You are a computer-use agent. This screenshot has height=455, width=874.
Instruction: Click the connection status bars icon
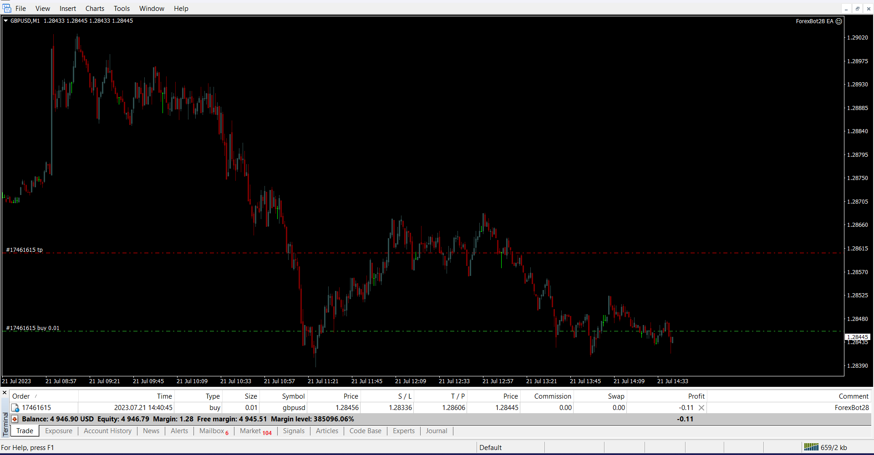point(811,447)
